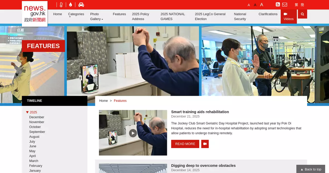Collapse the 2025 timeline year
This screenshot has height=173, width=329.
coord(27,112)
